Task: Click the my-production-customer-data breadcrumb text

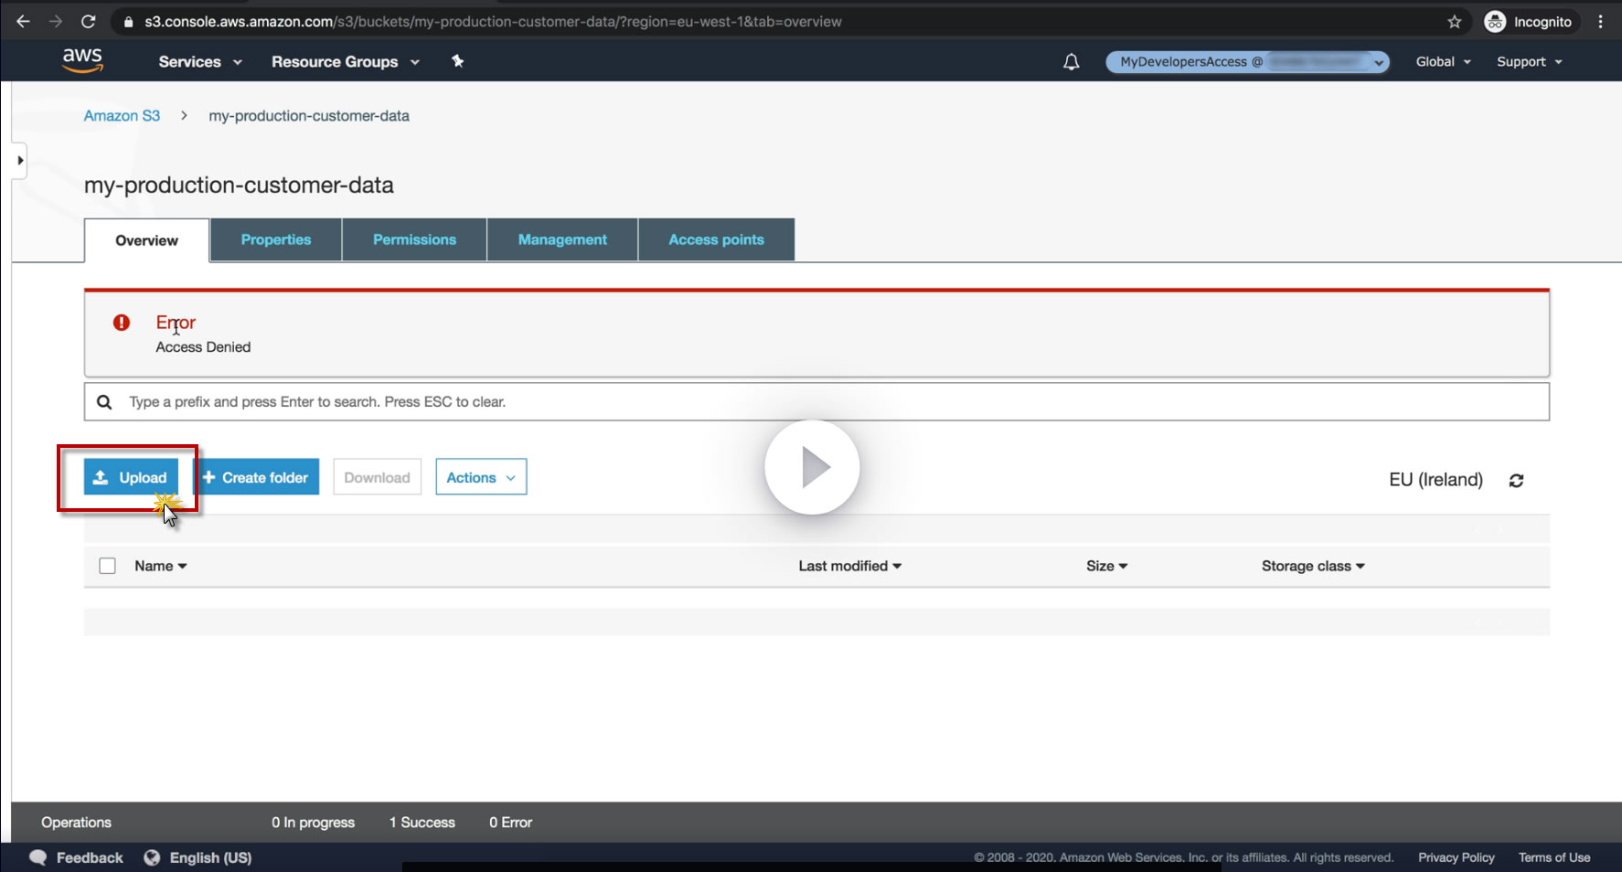Action: click(309, 116)
